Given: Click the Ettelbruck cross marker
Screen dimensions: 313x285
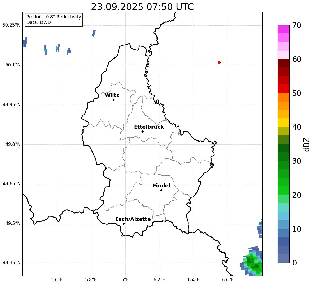Looking at the screenshot, I should click(x=142, y=131).
